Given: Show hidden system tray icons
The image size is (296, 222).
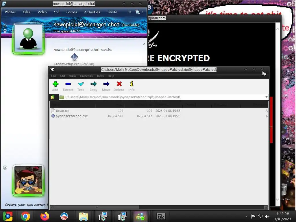Looking at the screenshot, I should coord(246,217).
